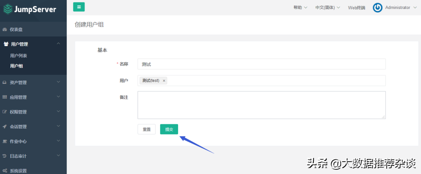Open 用户列表 in the sidebar
The image size is (421, 174).
pos(18,56)
